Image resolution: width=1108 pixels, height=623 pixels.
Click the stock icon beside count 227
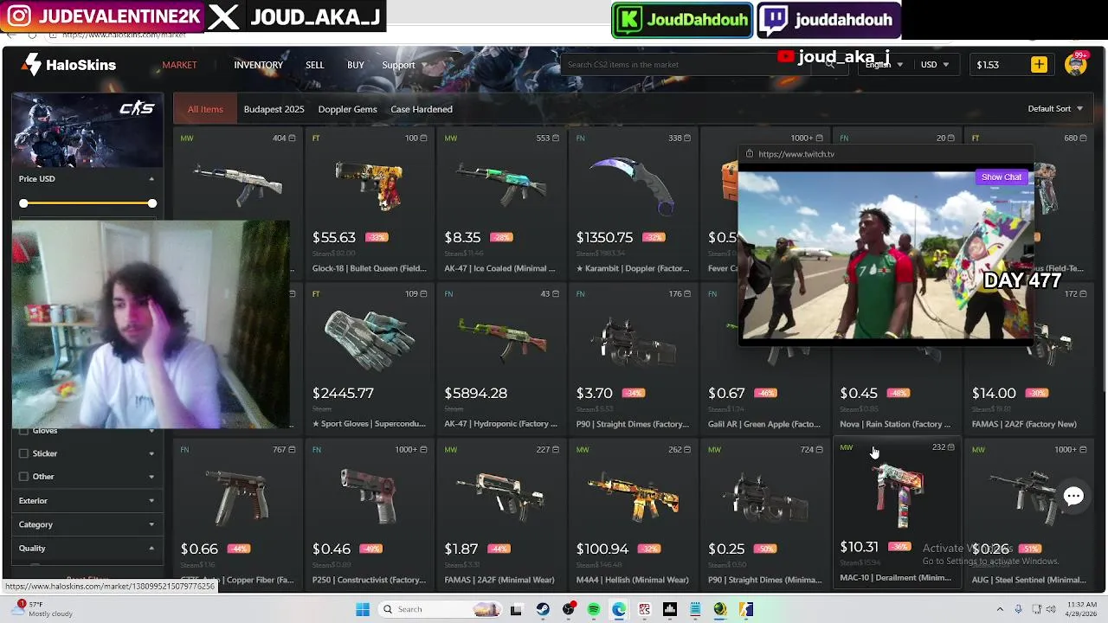556,450
